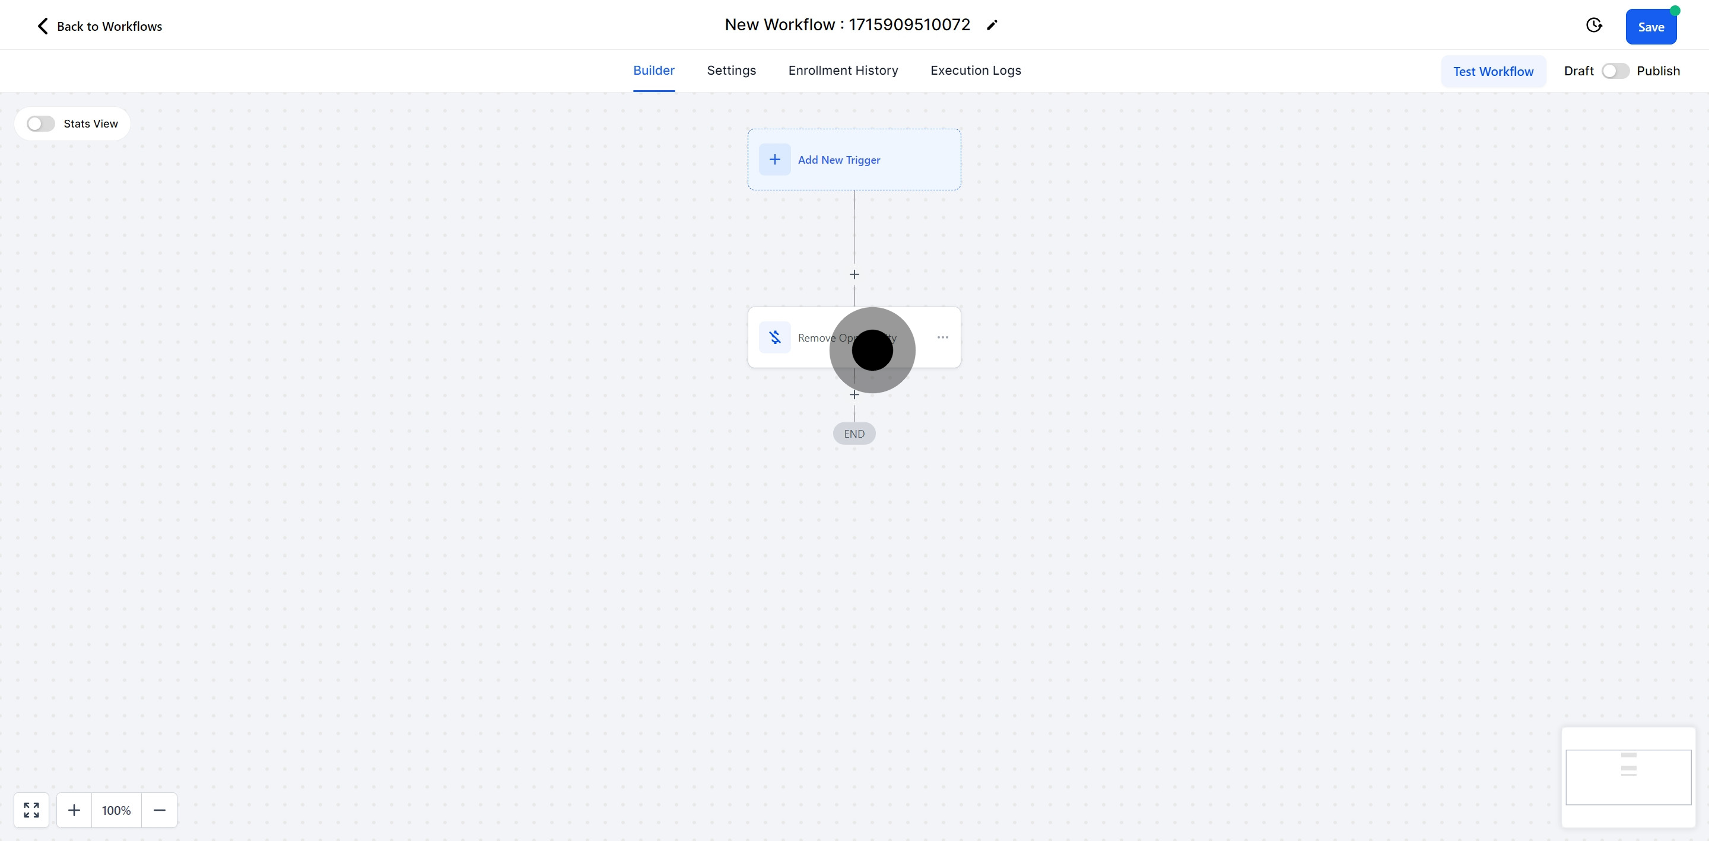The height and width of the screenshot is (841, 1709).
Task: Click the fit-to-screen expand icon
Action: 31,810
